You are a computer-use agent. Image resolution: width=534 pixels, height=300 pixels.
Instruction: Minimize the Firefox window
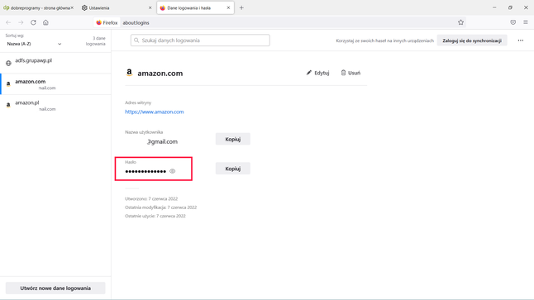pyautogui.click(x=494, y=7)
